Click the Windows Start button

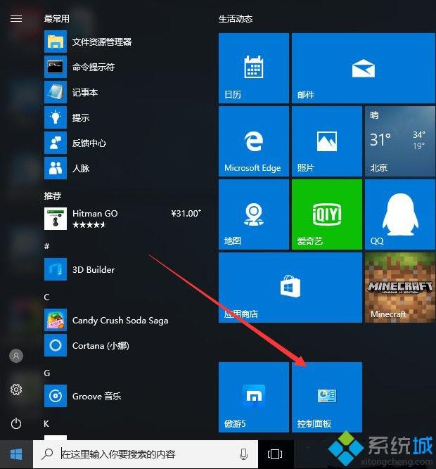pos(16,454)
